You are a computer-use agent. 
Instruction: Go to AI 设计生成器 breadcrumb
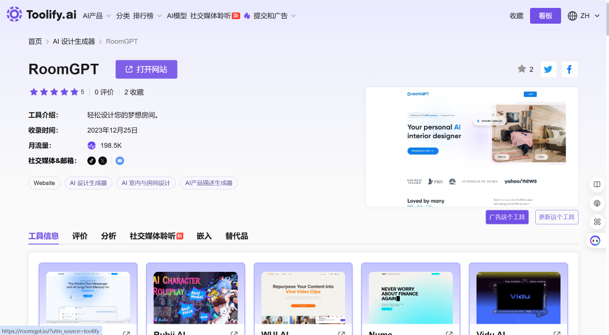coord(74,41)
